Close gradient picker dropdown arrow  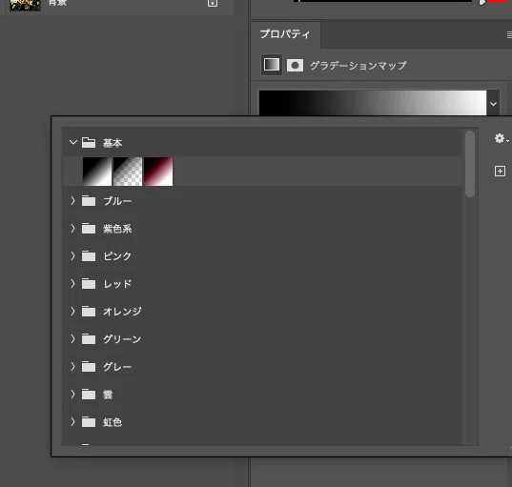click(x=493, y=104)
